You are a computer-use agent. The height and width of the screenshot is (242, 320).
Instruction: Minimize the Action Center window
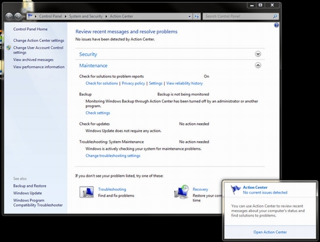click(x=252, y=5)
